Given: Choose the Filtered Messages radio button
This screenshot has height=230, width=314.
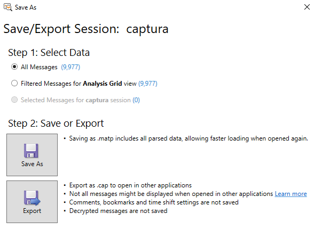Looking at the screenshot, I should tap(14, 83).
